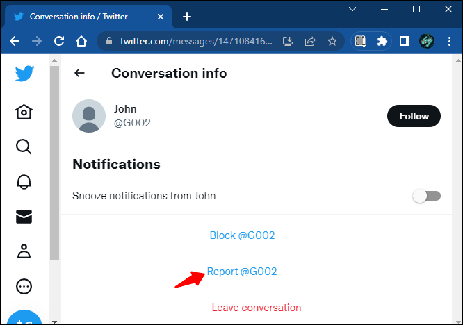Click the browser back arrow
The image size is (463, 325).
pyautogui.click(x=15, y=41)
